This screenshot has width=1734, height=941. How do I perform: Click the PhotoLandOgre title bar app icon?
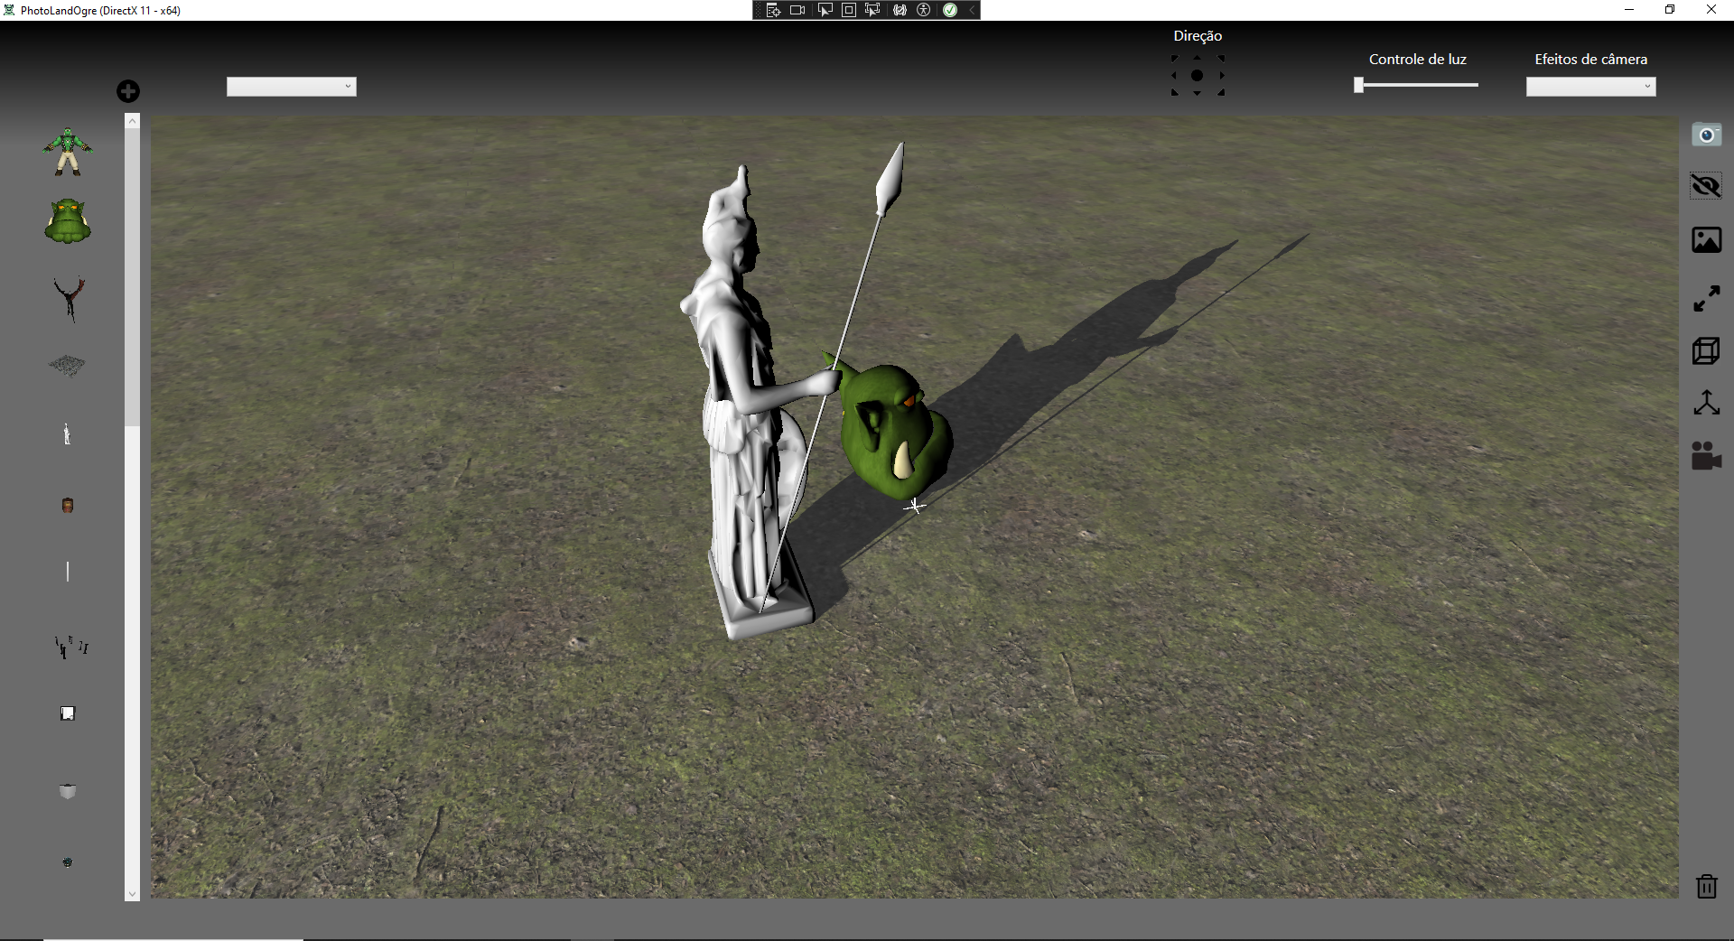[x=9, y=10]
